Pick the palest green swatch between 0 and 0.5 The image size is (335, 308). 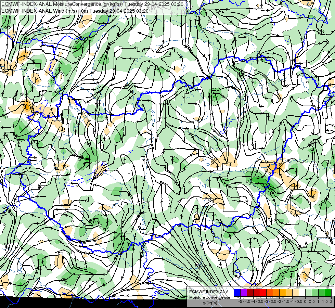(309, 293)
